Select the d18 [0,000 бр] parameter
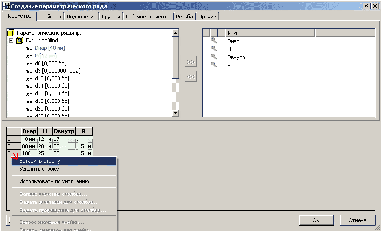The width and height of the screenshot is (381, 231). click(52, 101)
